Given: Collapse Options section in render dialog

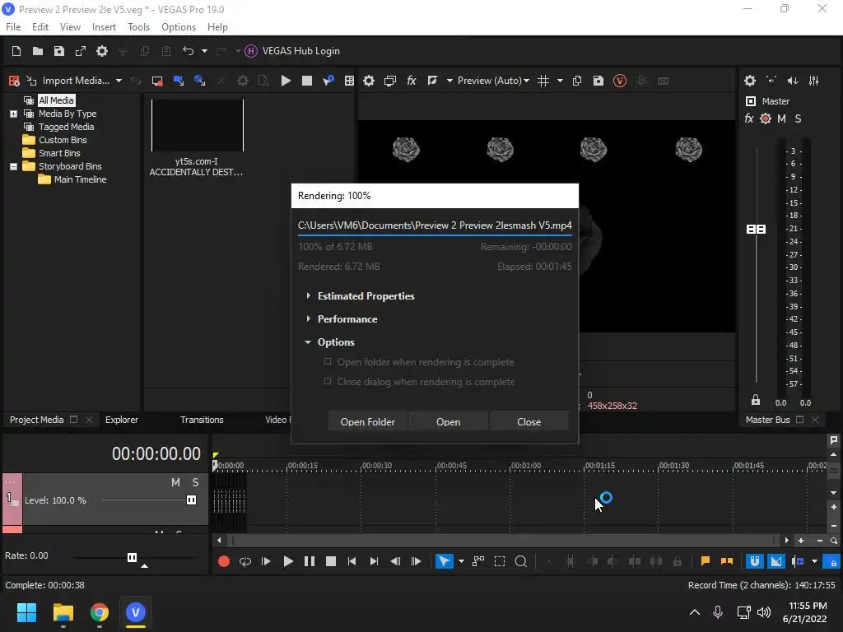Looking at the screenshot, I should 308,342.
